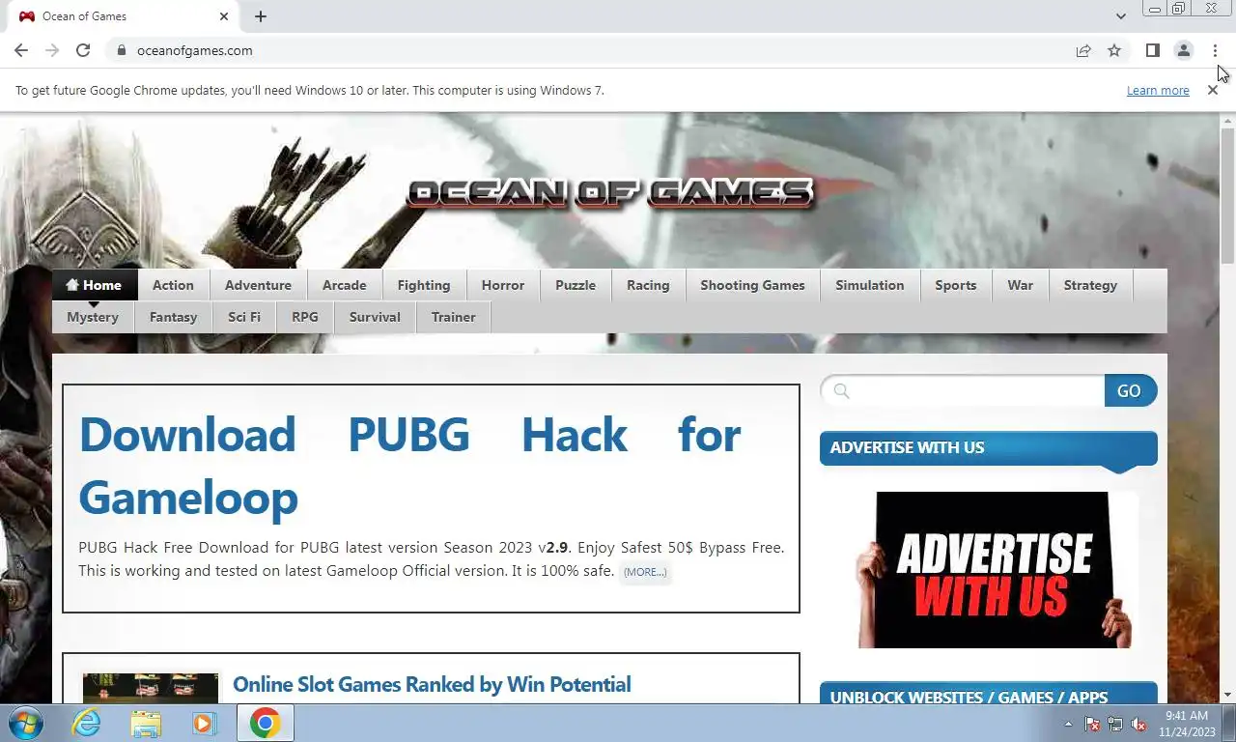The image size is (1236, 742).
Task: Launch Internet Explorer from taskbar
Action: [87, 723]
